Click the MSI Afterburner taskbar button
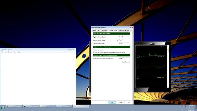197x111 pixels. coord(81,106)
